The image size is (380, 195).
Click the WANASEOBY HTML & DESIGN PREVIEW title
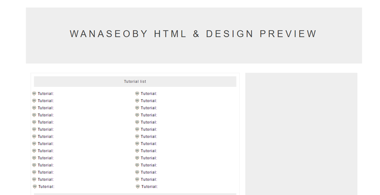point(193,34)
